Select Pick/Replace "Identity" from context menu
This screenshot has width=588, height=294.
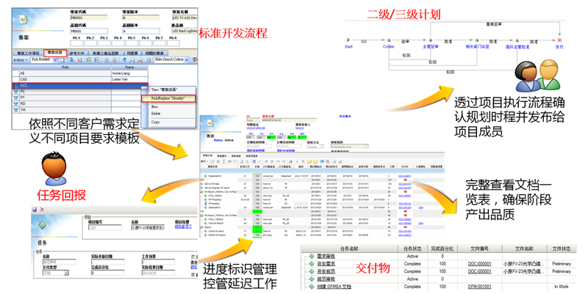click(170, 98)
